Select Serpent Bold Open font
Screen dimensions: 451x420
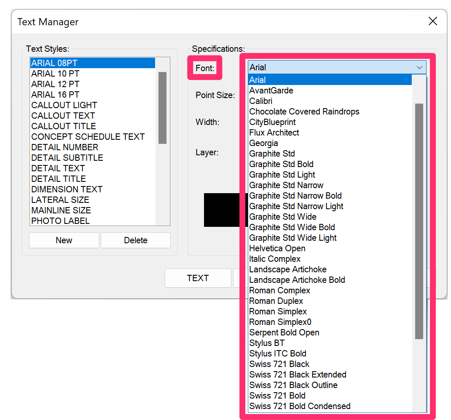(x=330, y=332)
